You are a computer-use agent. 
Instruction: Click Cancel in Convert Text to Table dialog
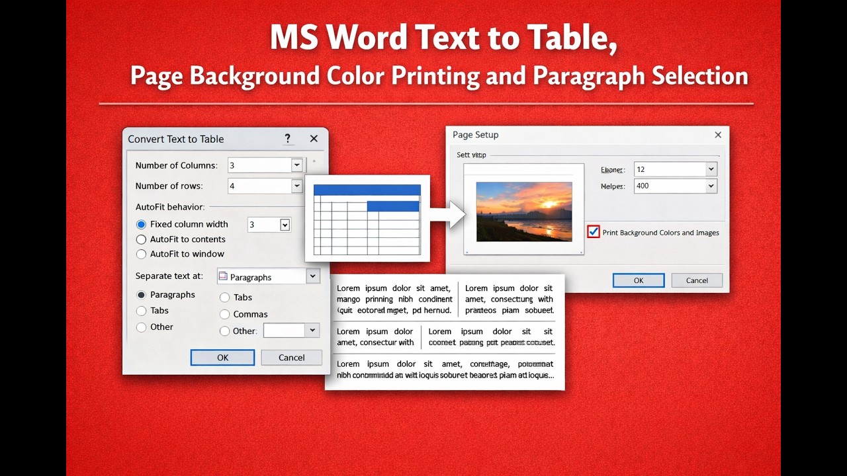(x=291, y=358)
